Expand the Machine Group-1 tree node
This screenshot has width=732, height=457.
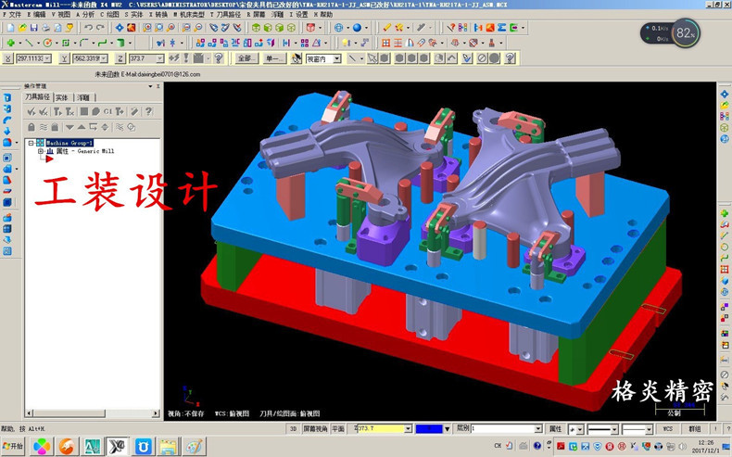pyautogui.click(x=31, y=143)
